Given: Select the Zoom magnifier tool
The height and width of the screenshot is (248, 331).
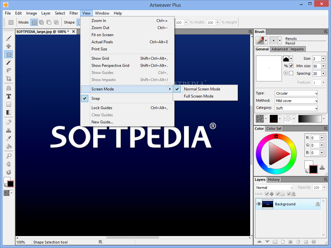Looking at the screenshot, I should click(x=9, y=156).
